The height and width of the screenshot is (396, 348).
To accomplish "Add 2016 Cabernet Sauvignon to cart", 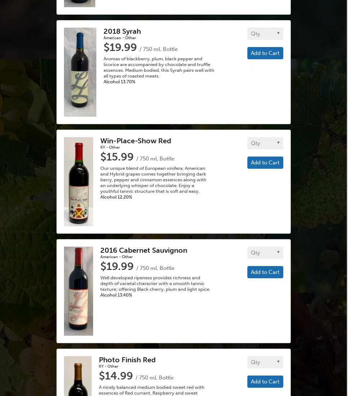I will tap(265, 272).
